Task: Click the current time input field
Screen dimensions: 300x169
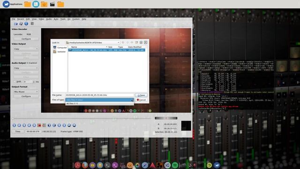Action: [x=33, y=131]
